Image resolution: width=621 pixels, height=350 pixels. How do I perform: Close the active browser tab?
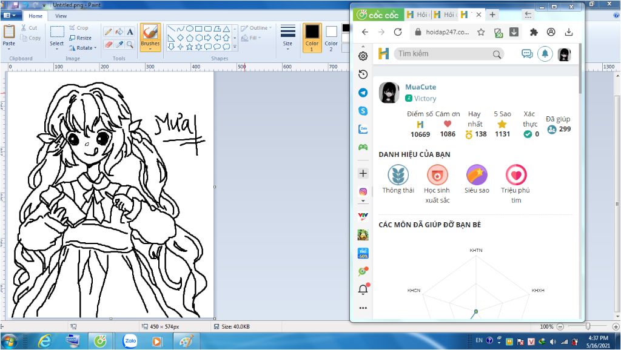(478, 15)
